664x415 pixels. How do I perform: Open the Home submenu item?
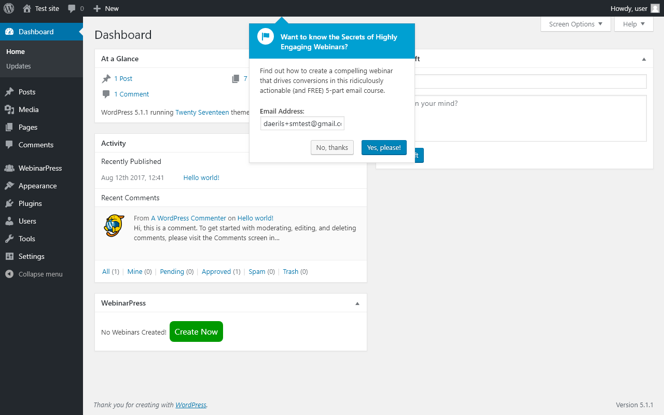[x=16, y=51]
